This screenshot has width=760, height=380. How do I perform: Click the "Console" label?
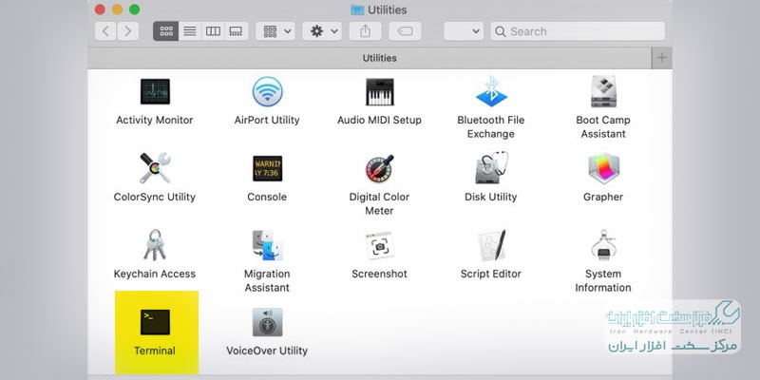267,198
